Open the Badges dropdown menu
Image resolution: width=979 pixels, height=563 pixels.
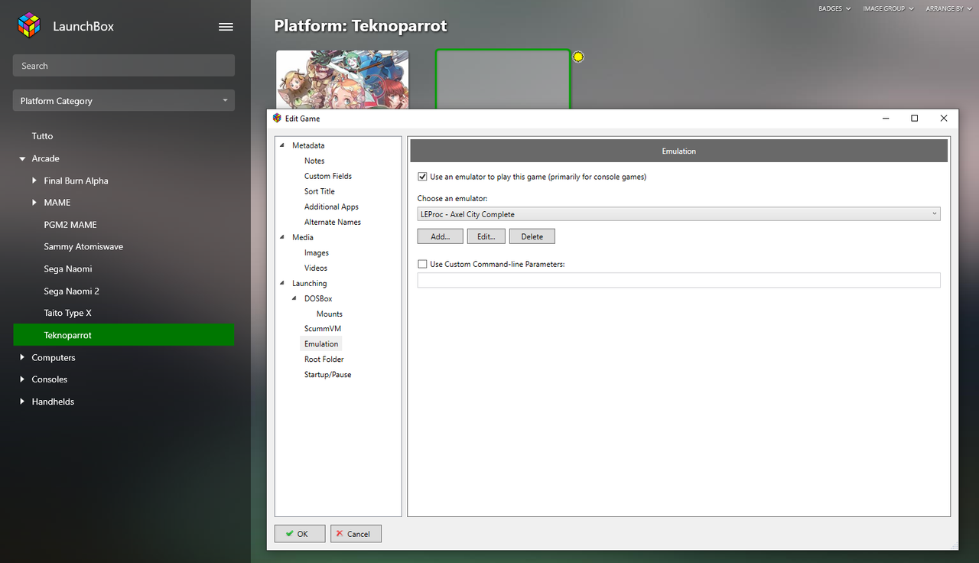tap(834, 8)
